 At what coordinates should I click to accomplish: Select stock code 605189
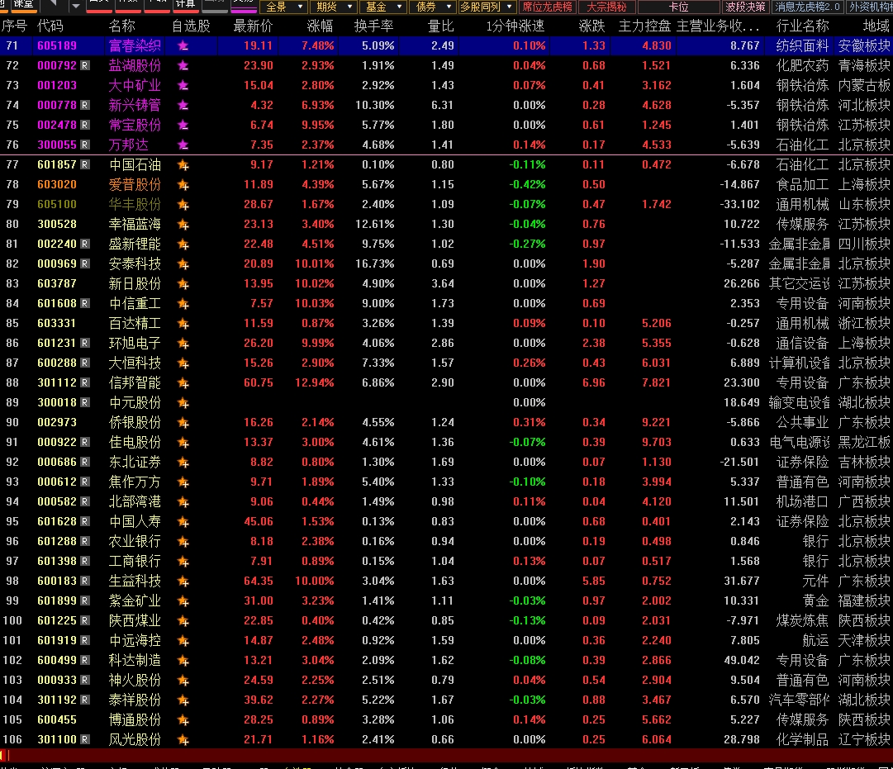pos(57,45)
